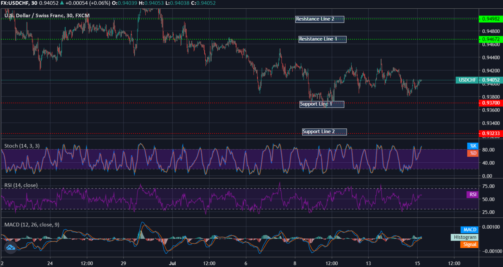Click the 15 date marker on time axis
Image resolution: width=503 pixels, height=267 pixels.
point(417,263)
